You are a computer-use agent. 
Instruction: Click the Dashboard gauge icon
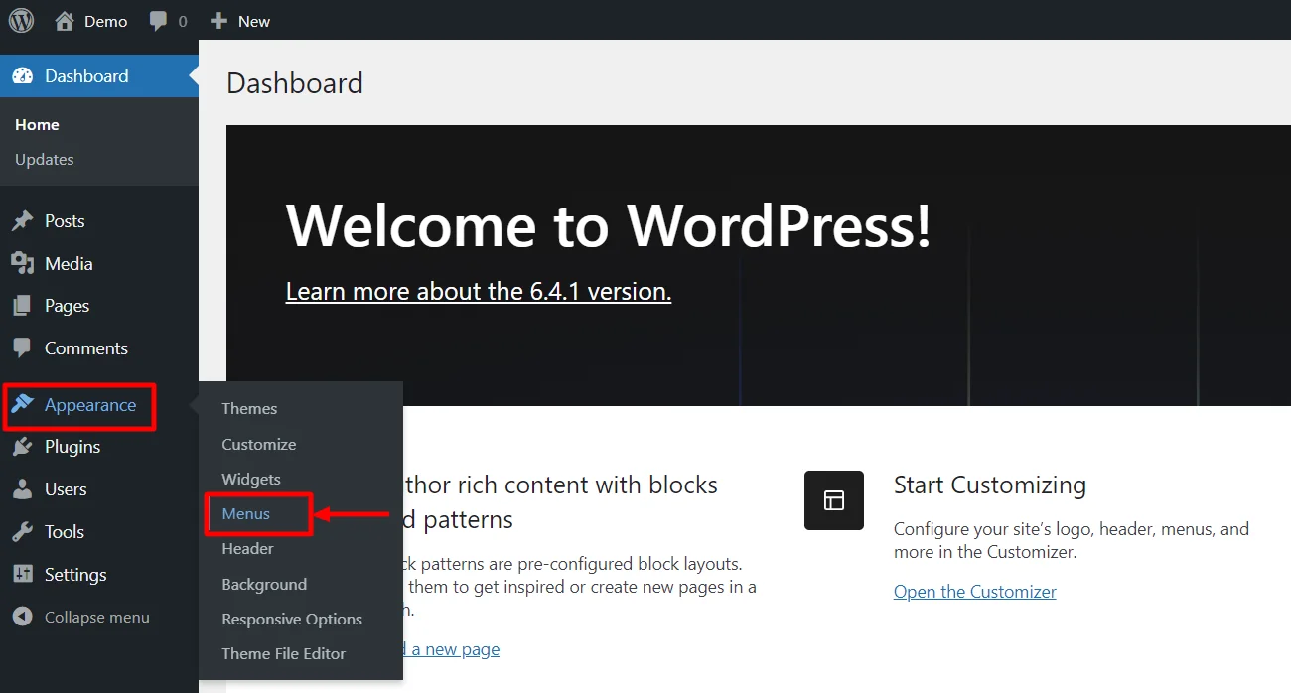(x=22, y=76)
